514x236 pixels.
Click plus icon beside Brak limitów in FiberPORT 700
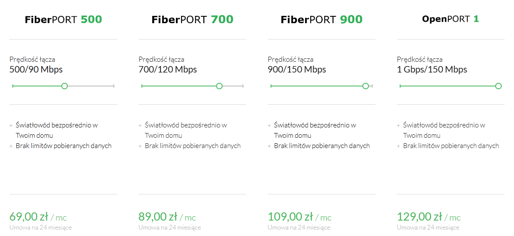coord(140,146)
